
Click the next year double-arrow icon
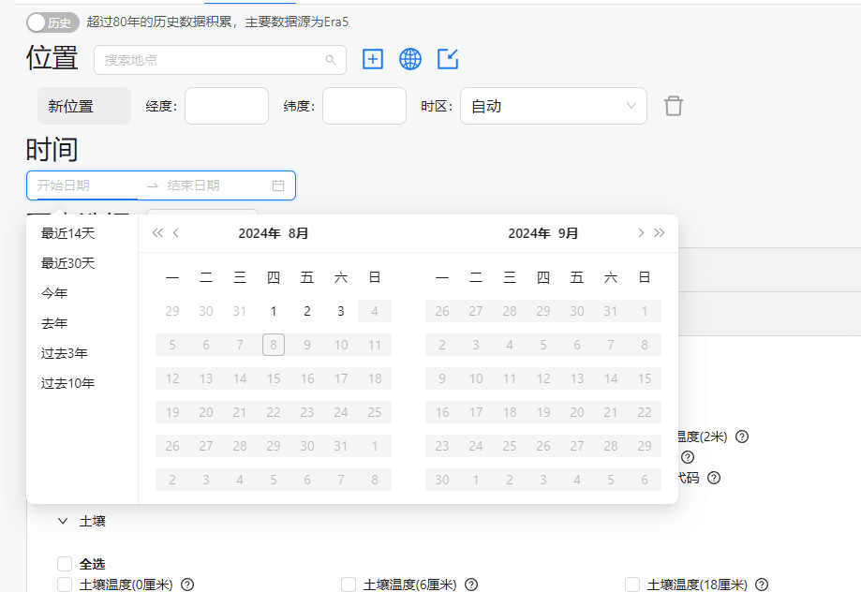[660, 233]
